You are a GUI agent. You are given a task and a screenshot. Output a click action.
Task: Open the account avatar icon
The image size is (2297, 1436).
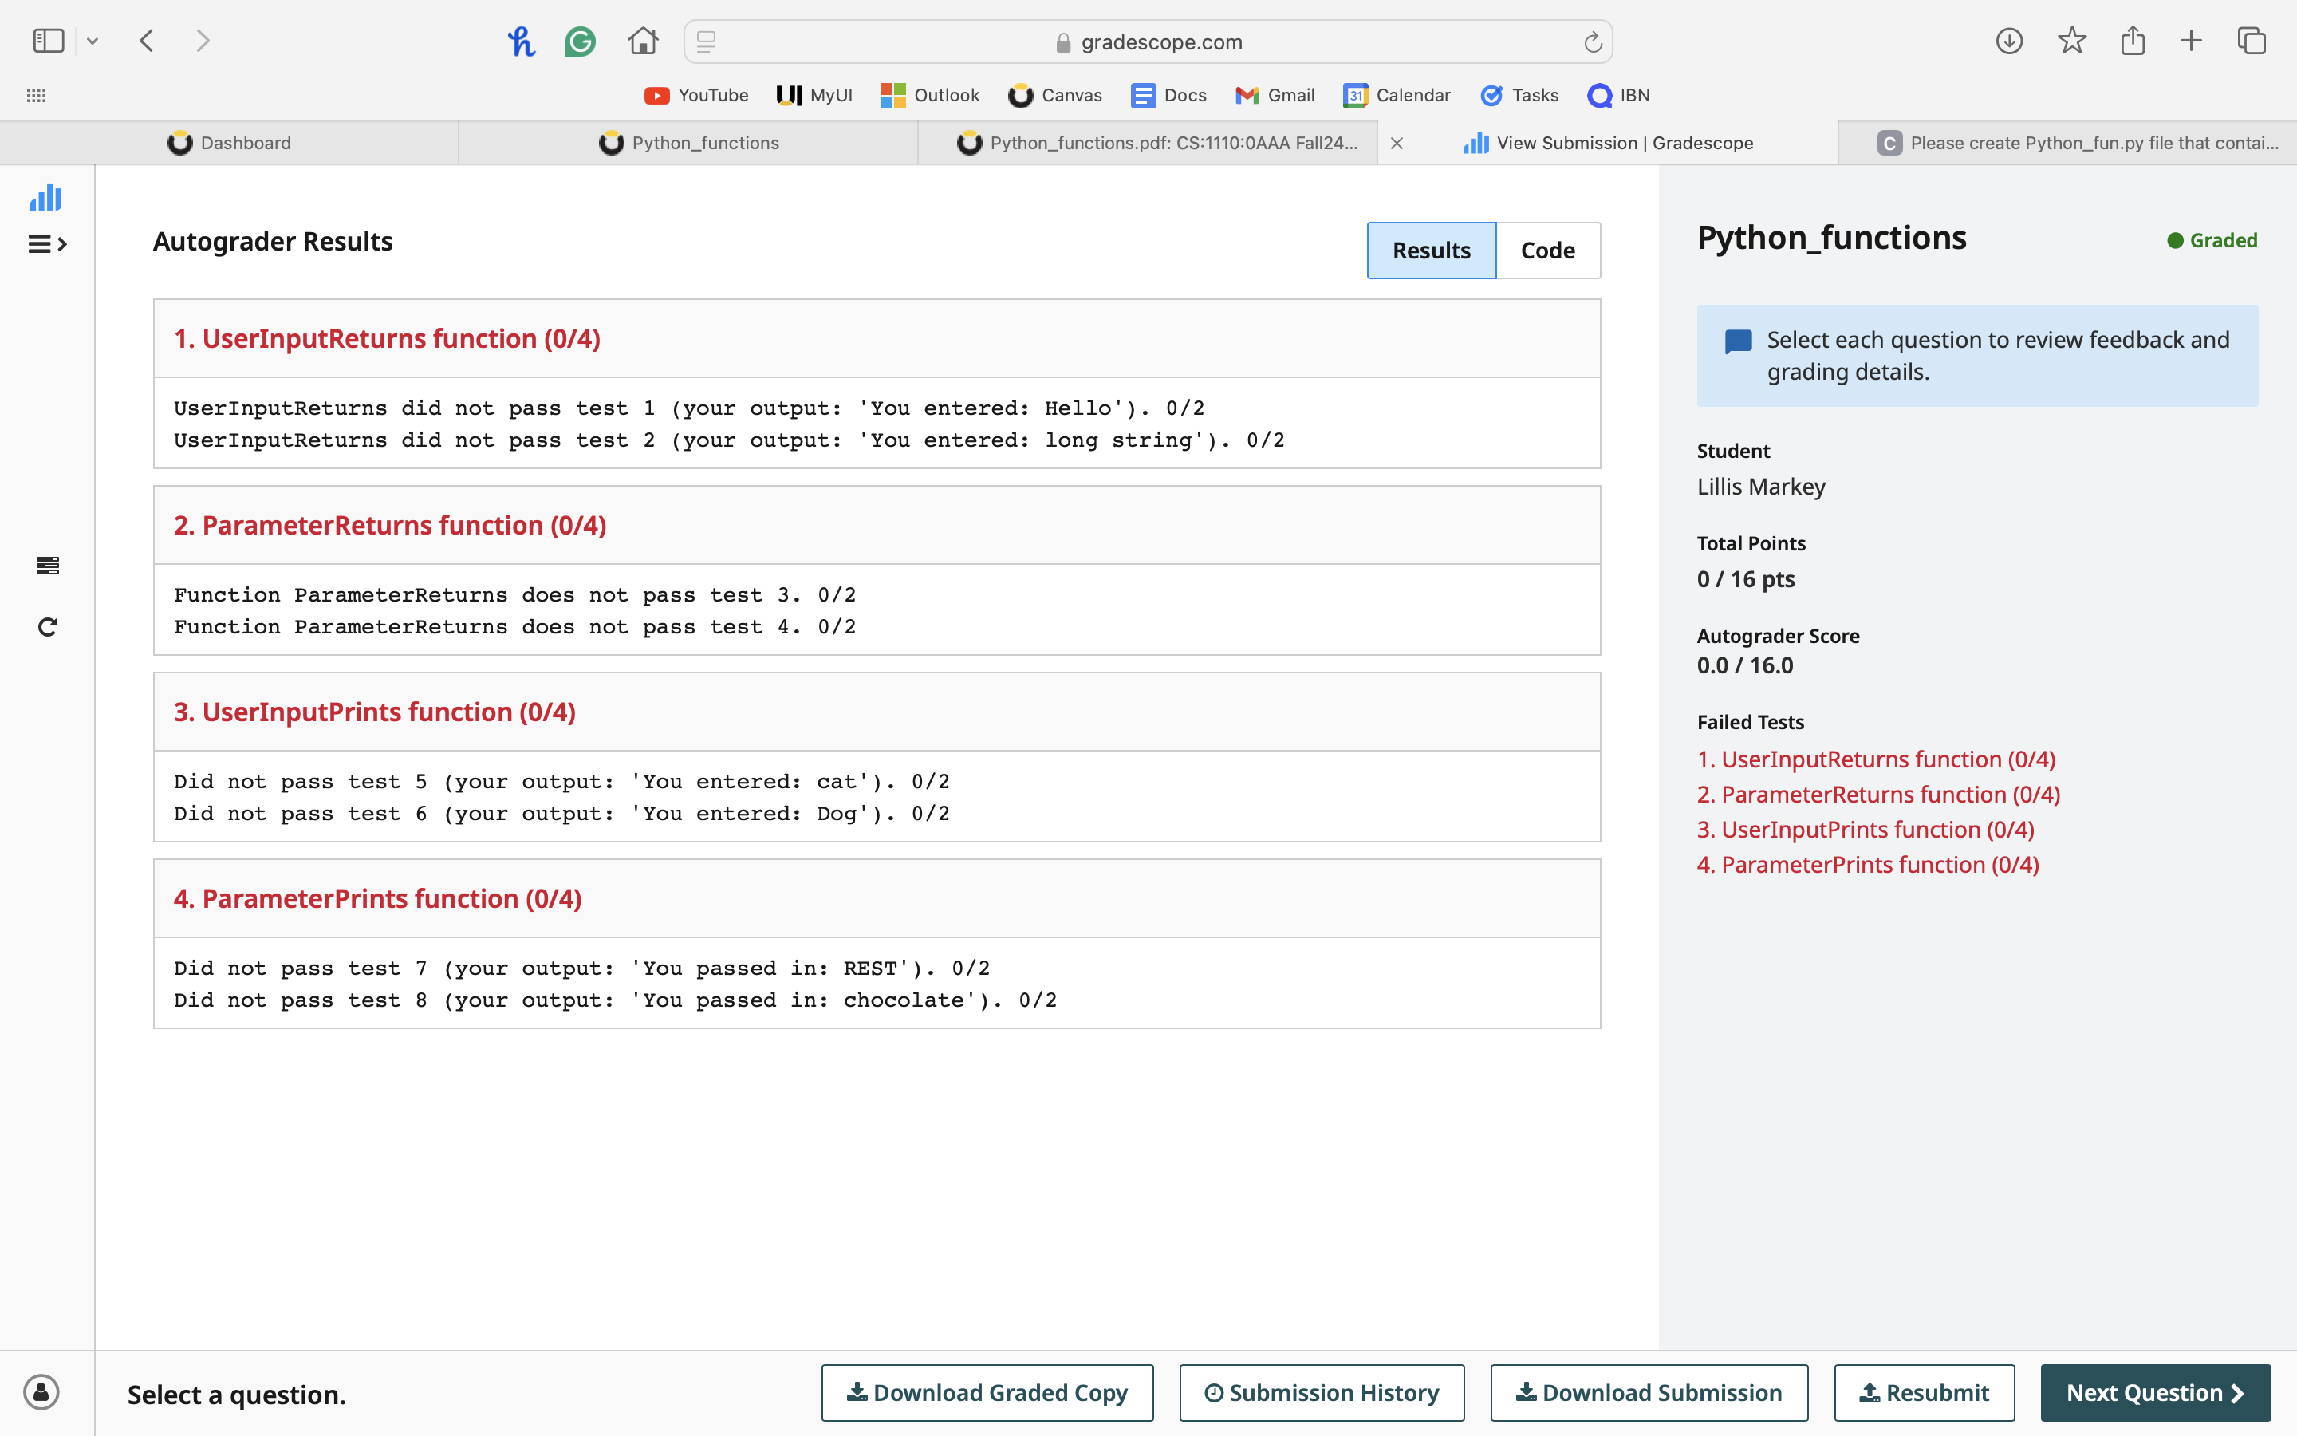(x=41, y=1392)
